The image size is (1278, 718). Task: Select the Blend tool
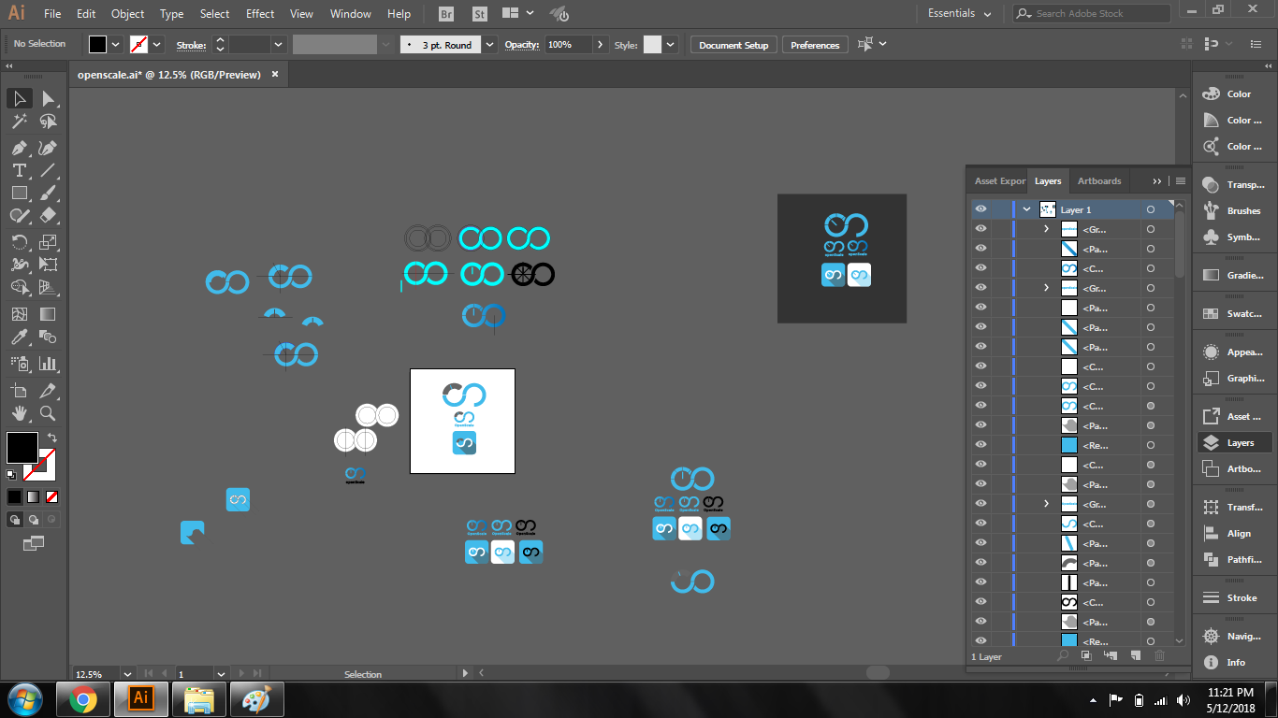48,337
